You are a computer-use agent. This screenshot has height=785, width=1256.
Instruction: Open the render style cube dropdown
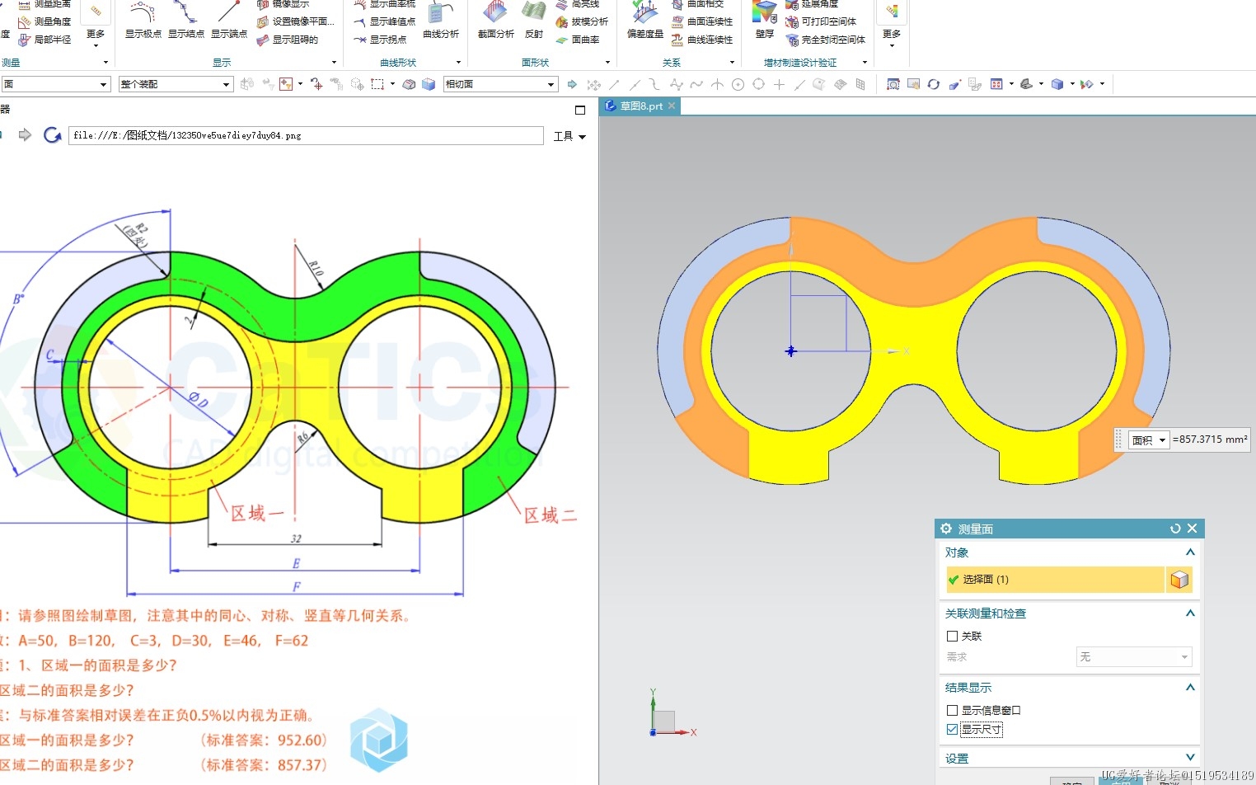point(1071,84)
